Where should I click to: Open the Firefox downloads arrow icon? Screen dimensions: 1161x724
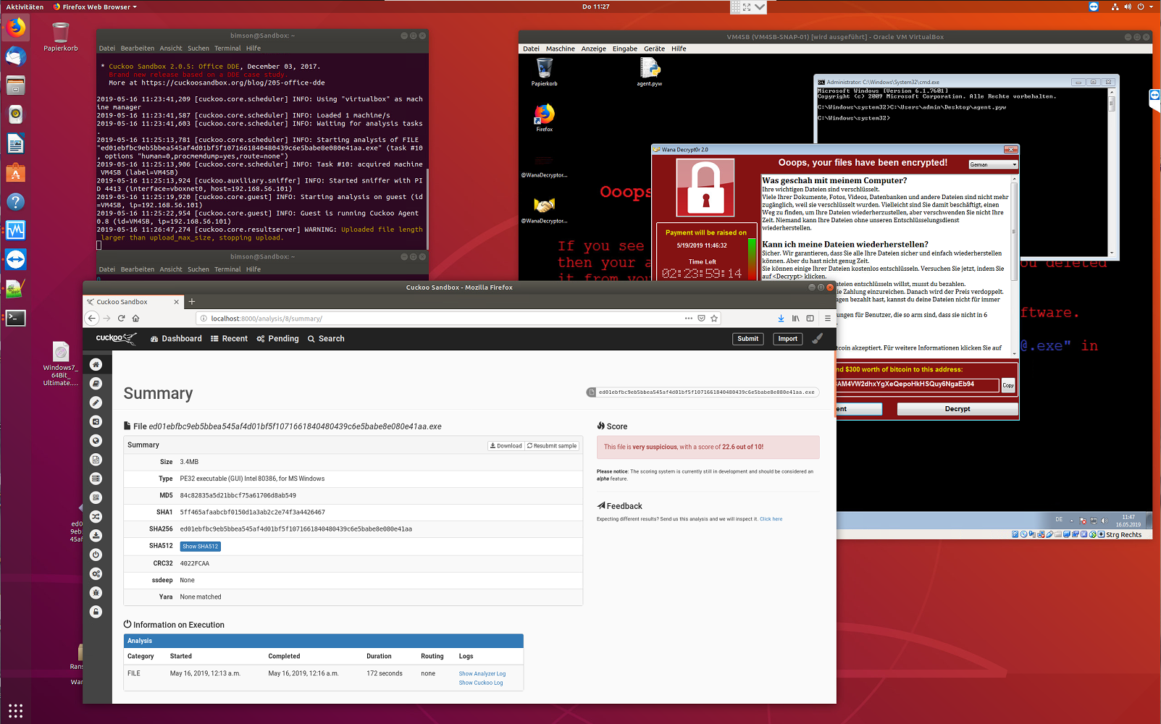[x=781, y=319]
